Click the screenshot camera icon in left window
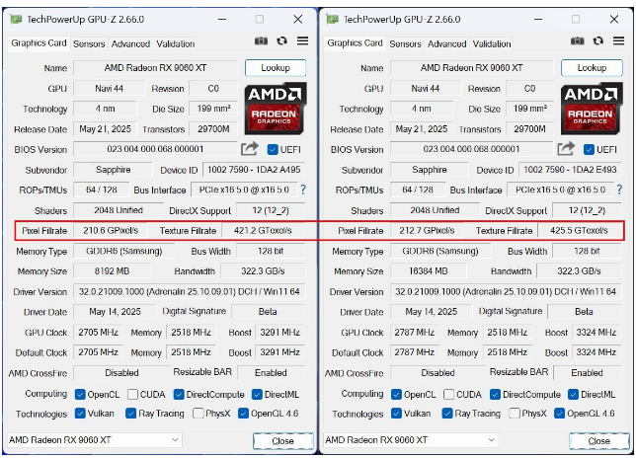This screenshot has height=458, width=636. (261, 41)
